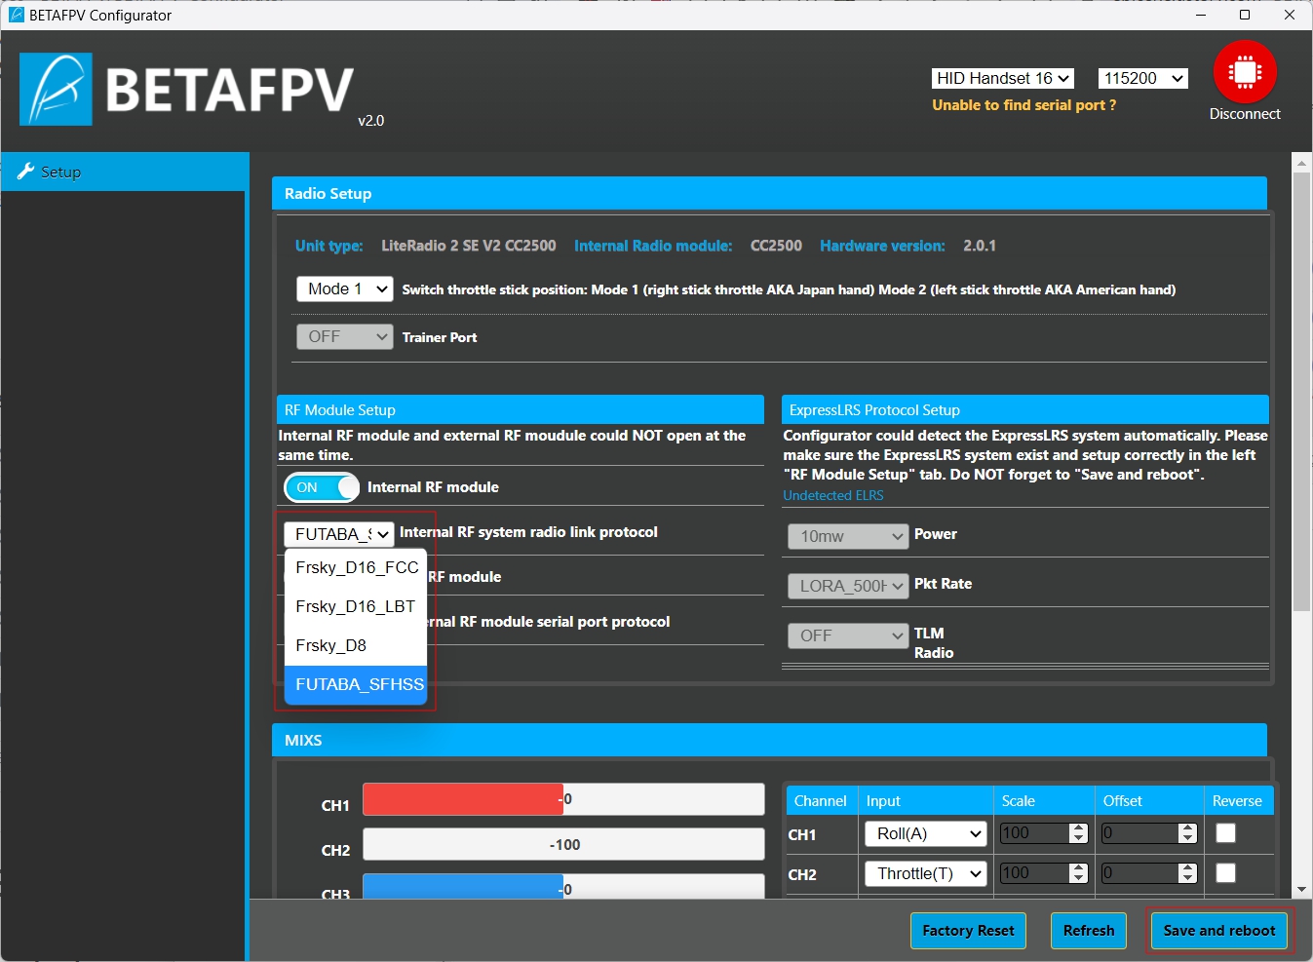Open the LORA_500 Pkt Rate dropdown

848,586
